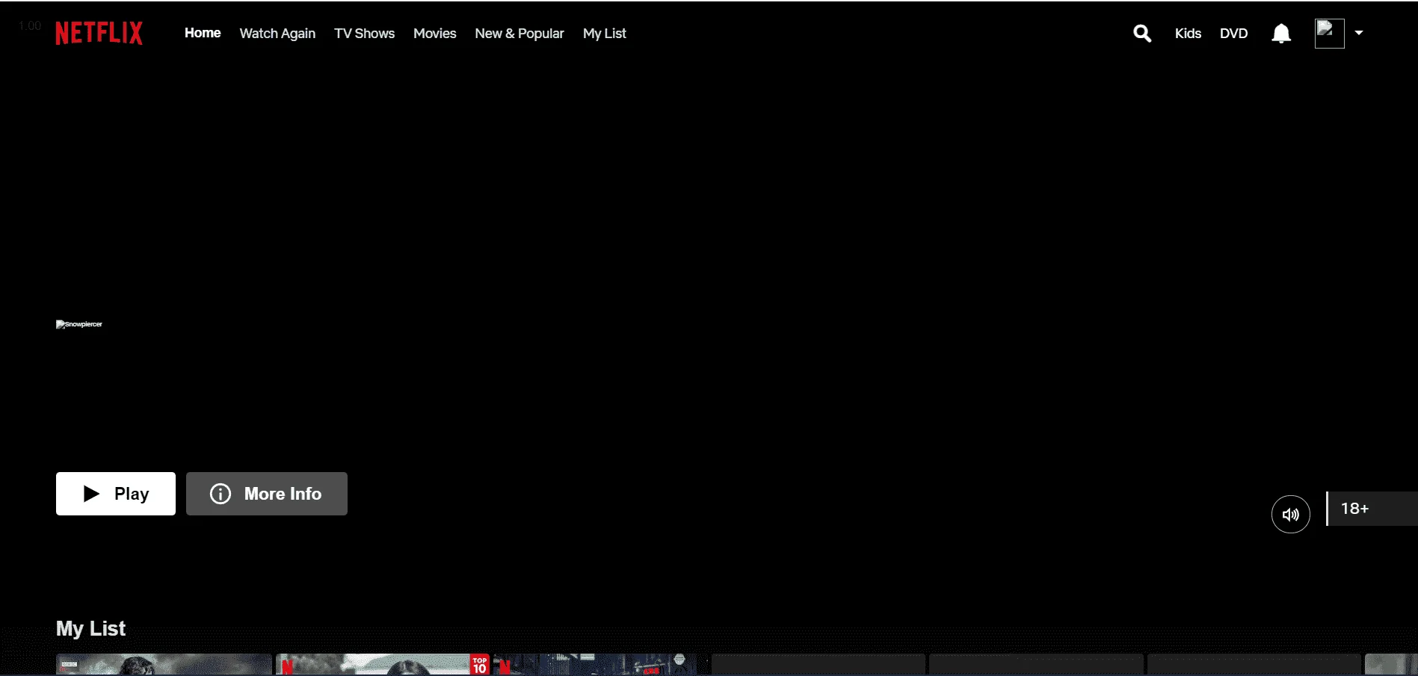Click the profile avatar image
The image size is (1418, 676).
click(x=1330, y=34)
